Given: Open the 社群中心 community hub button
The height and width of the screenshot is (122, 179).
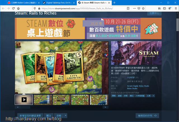Looking at the screenshot, I should [x=154, y=13].
